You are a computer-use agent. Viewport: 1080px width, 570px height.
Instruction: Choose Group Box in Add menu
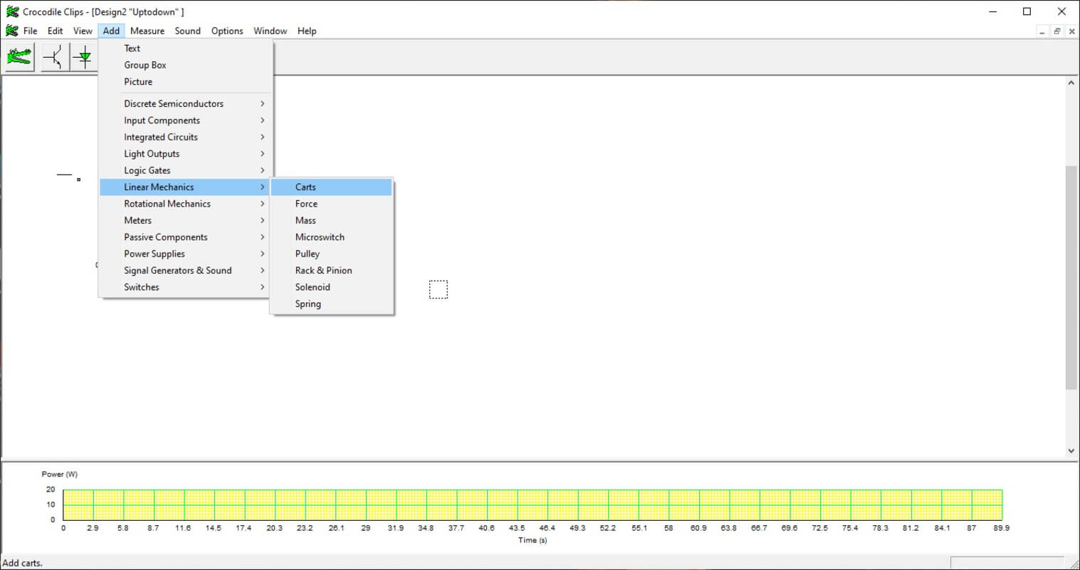click(145, 65)
